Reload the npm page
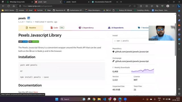This screenshot has height=102, width=182. [x=9, y=6]
